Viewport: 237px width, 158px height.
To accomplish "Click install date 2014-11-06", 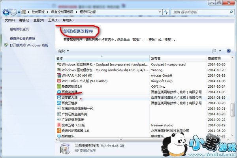I will tap(216, 81).
